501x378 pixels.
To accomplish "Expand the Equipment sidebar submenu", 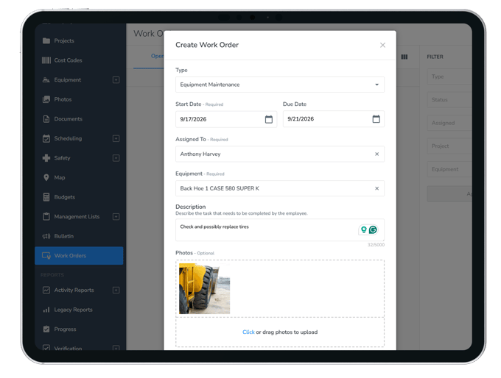I will tap(116, 79).
